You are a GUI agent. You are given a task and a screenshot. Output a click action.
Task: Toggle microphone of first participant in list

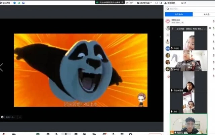pos(213,21)
